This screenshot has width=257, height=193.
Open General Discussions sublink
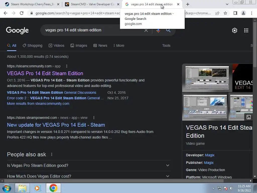coord(52,92)
